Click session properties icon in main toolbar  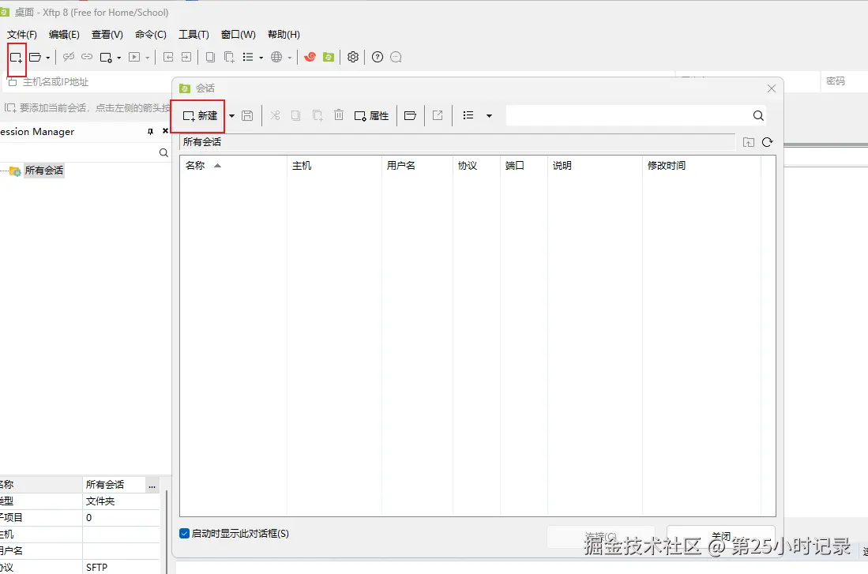[106, 57]
